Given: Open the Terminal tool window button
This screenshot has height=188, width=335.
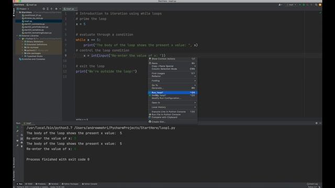Looking at the screenshot, I should pyautogui.click(x=53, y=184).
